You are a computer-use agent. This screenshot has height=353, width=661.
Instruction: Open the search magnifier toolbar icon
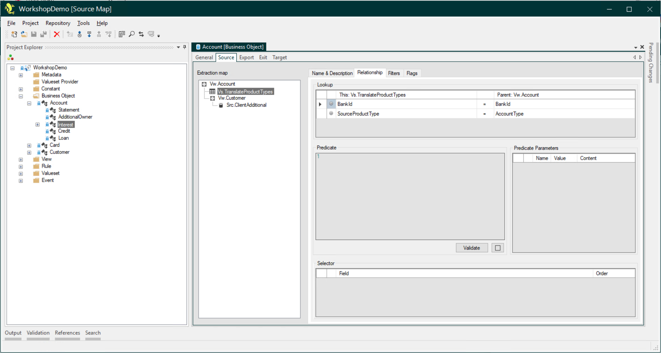click(131, 34)
